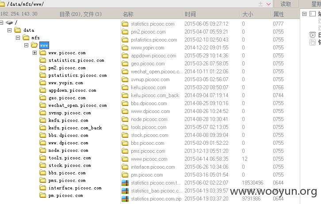The height and width of the screenshot is (204, 321).
Task: Click archive icon of statistics.picooc.com.zip
Action: point(125,199)
